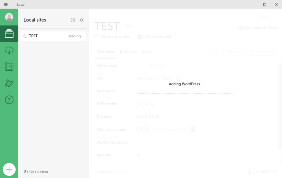Collapse the Local sites sidebar panel
This screenshot has width=282, height=178.
(x=82, y=20)
